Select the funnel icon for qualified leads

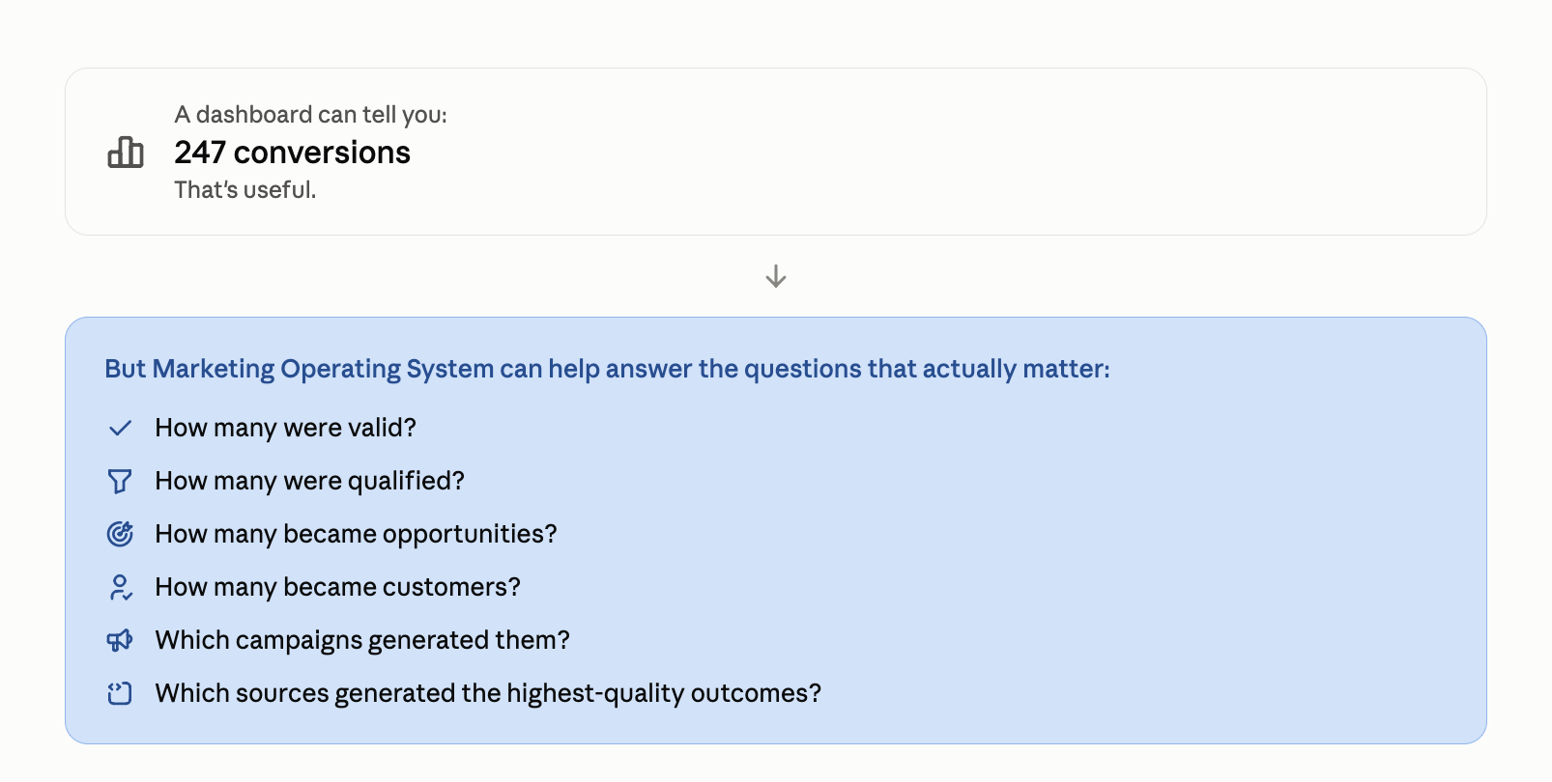click(120, 481)
